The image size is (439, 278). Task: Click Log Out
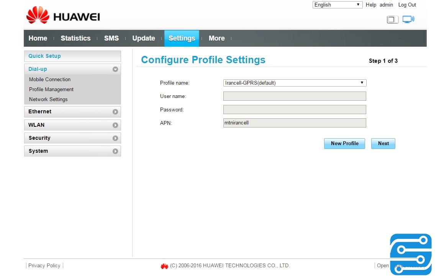[407, 5]
